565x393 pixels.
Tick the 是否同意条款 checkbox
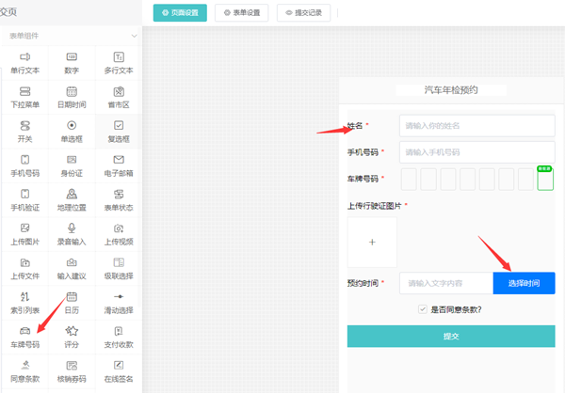pos(423,309)
